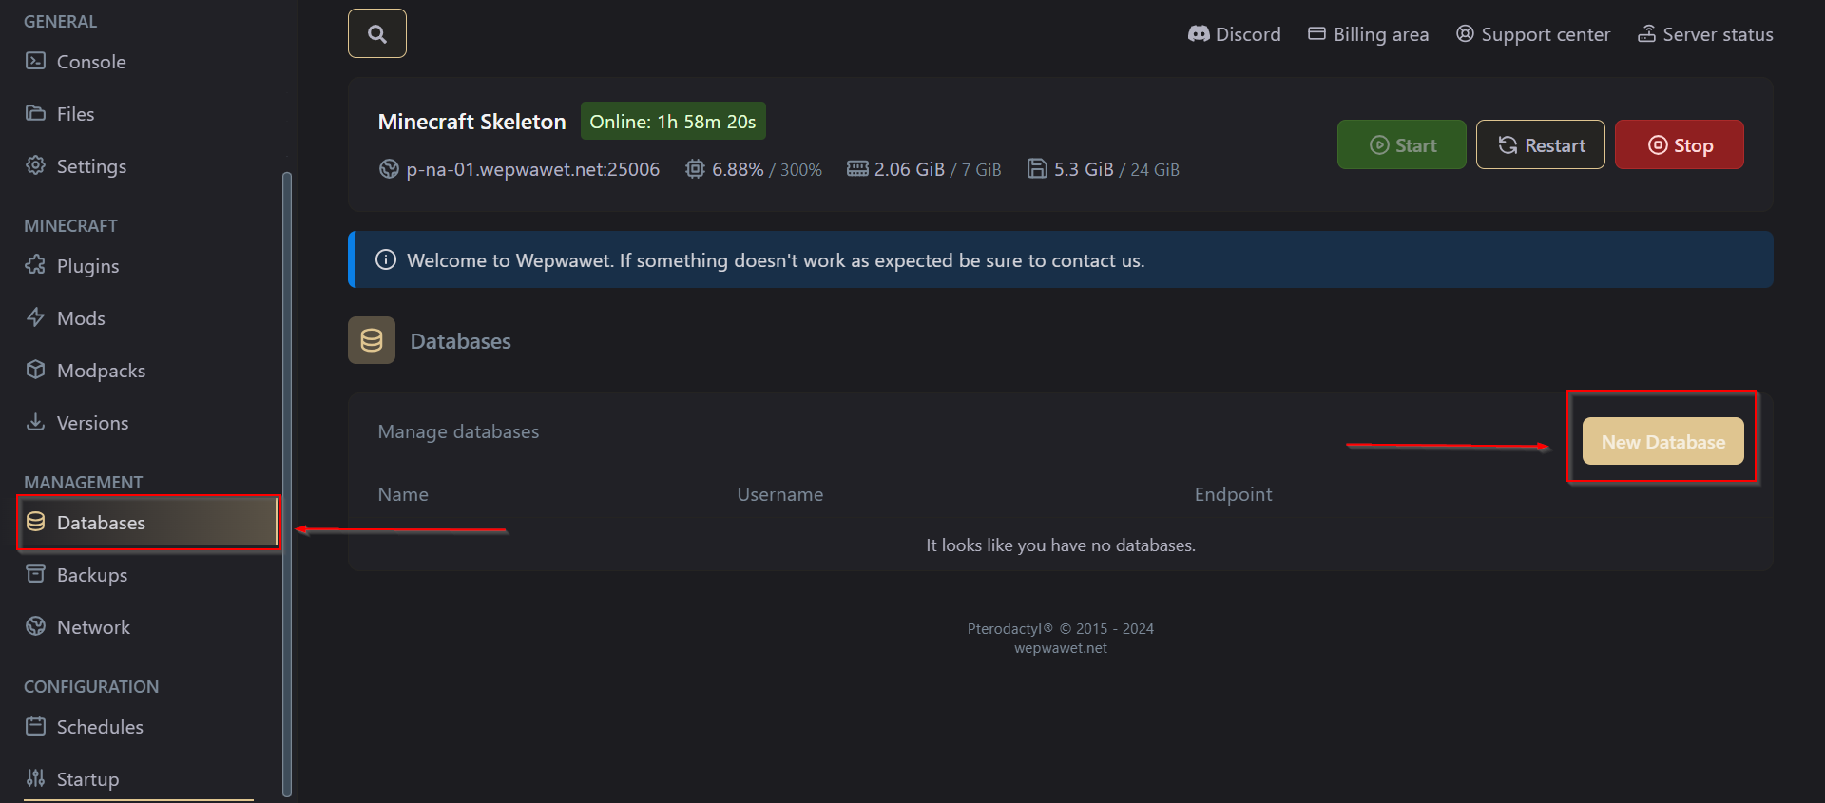Click the Discord logo icon
This screenshot has width=1825, height=803.
(1199, 34)
